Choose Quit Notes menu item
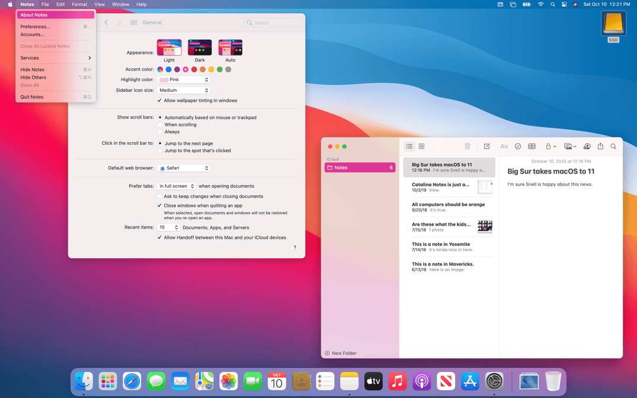The height and width of the screenshot is (398, 637). tap(56, 97)
